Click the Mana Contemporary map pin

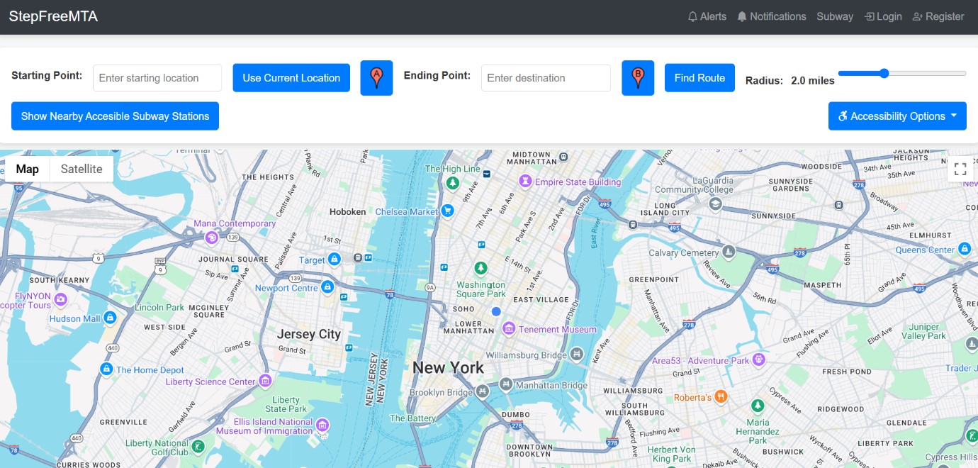click(211, 238)
